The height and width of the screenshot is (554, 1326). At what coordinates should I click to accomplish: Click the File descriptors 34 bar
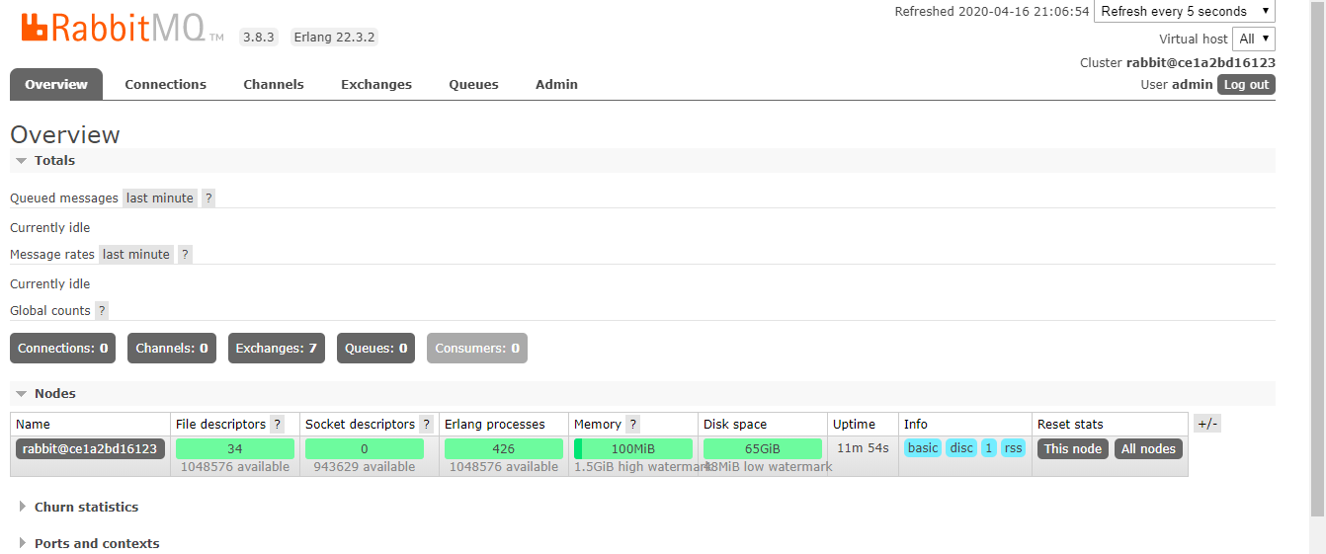pos(235,448)
